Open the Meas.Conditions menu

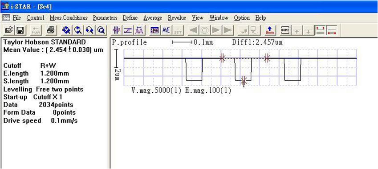click(69, 18)
